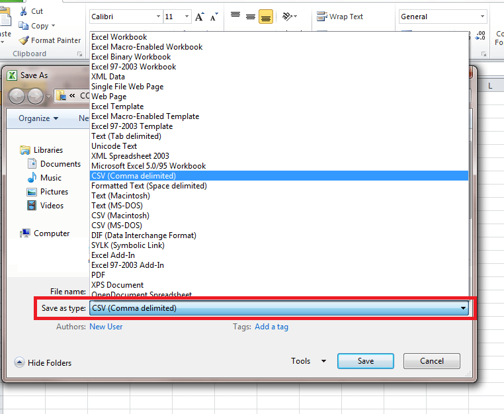Open Libraries in navigation pane
The image size is (504, 414).
[41, 150]
